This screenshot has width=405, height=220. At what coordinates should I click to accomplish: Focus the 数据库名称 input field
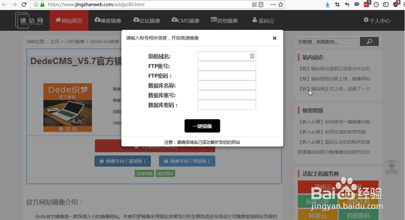[x=227, y=85]
